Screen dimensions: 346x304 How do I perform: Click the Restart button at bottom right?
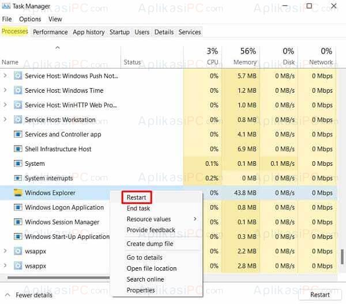point(320,295)
